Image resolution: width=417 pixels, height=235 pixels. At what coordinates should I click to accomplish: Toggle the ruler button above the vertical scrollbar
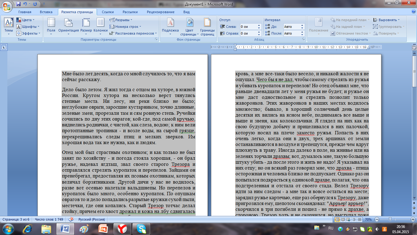point(414,48)
